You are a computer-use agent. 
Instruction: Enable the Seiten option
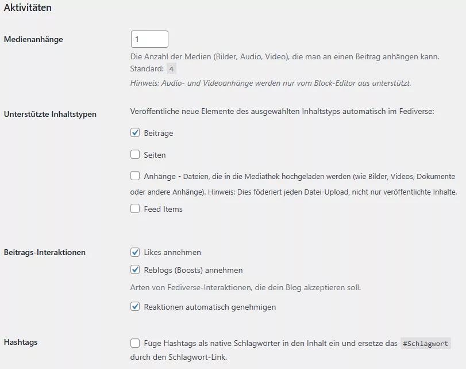(134, 154)
